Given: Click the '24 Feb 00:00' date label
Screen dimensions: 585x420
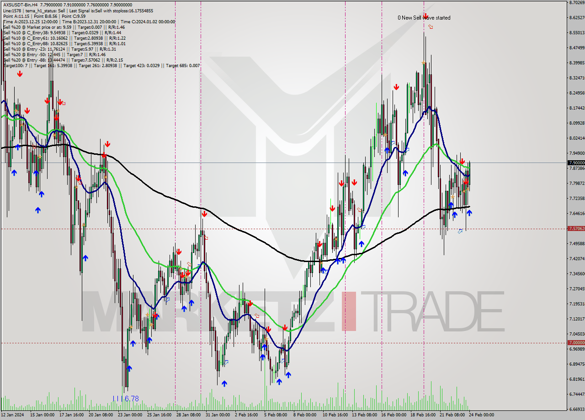Looking at the screenshot, I should pos(481,415).
